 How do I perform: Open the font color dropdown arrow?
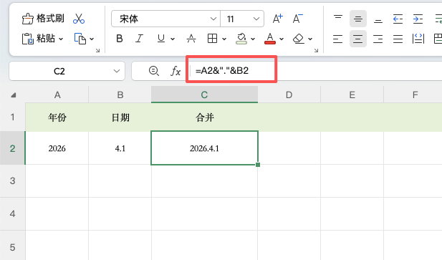282,39
